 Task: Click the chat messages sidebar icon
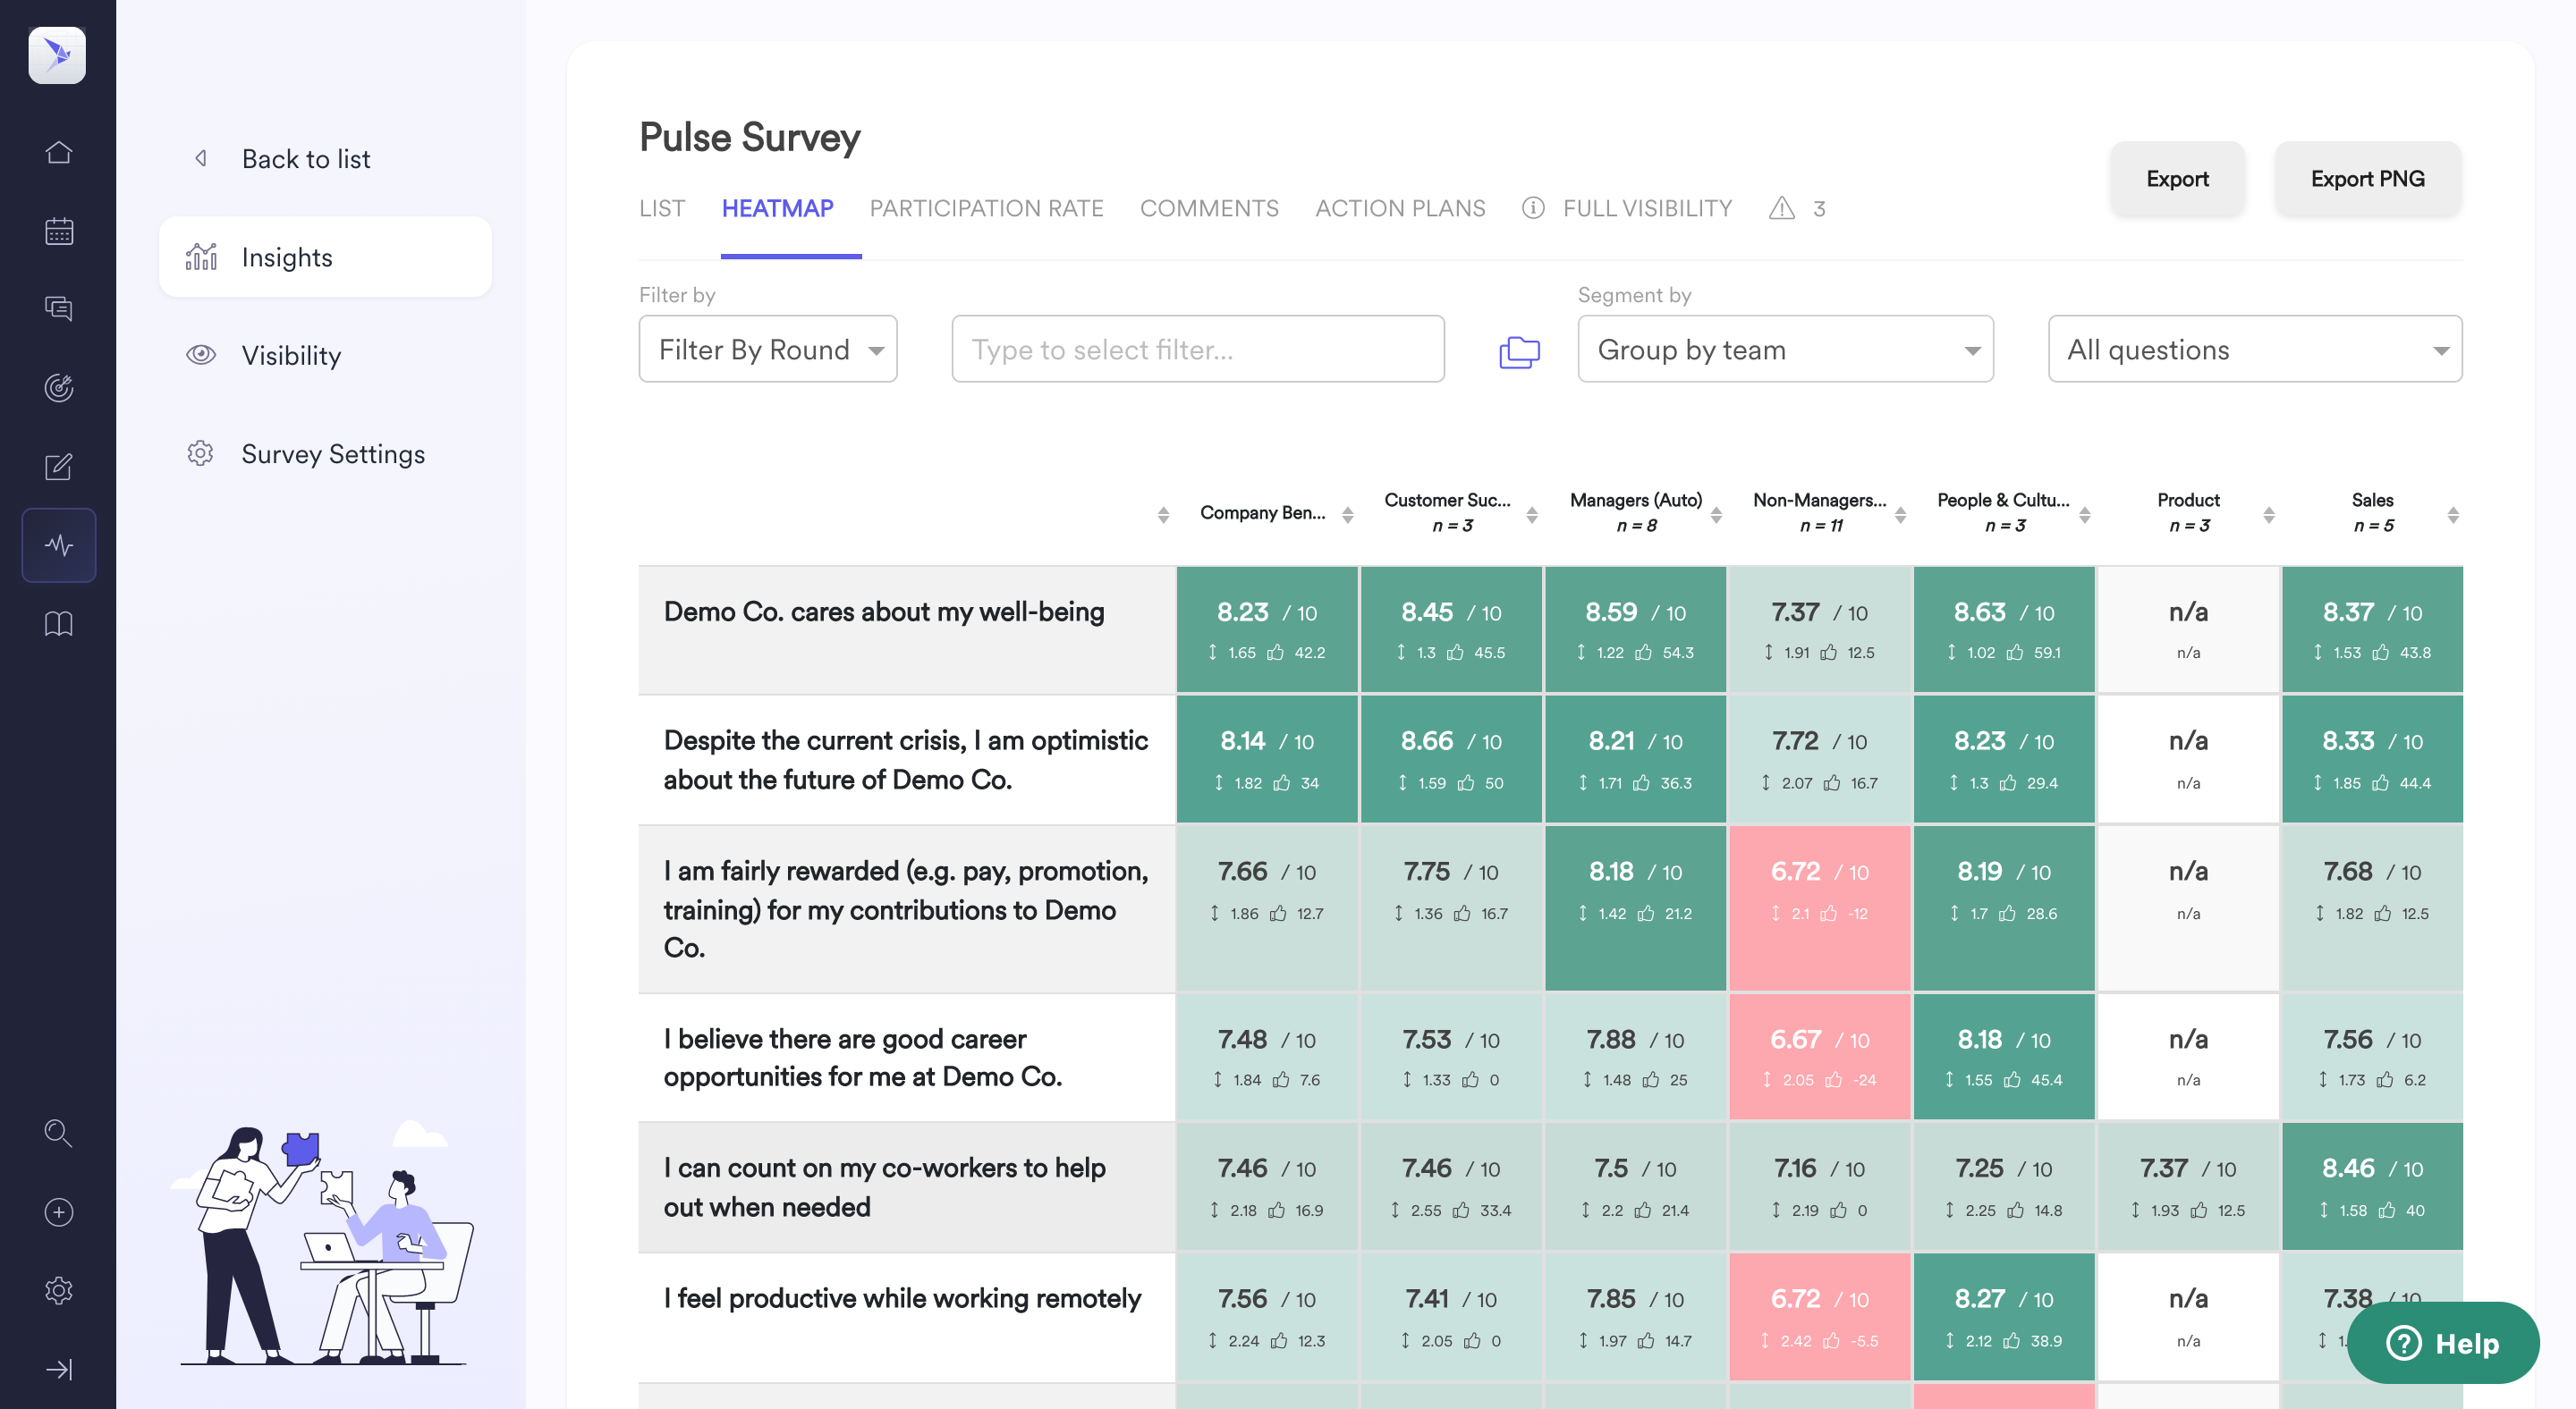click(x=58, y=308)
